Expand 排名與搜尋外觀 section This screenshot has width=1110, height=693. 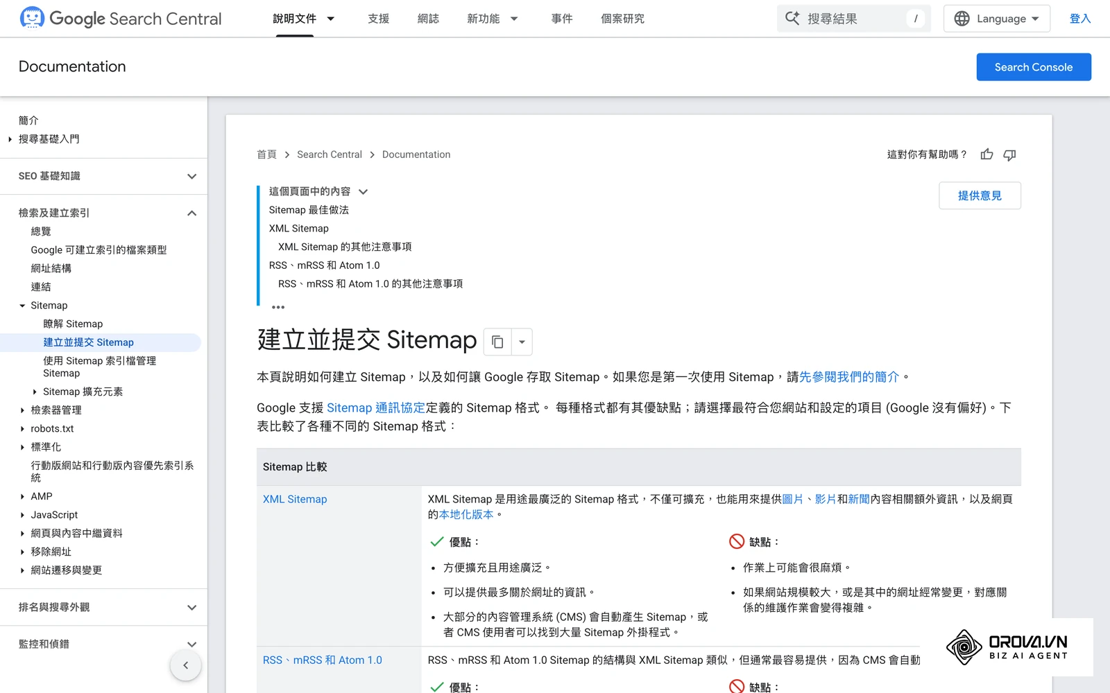(192, 607)
